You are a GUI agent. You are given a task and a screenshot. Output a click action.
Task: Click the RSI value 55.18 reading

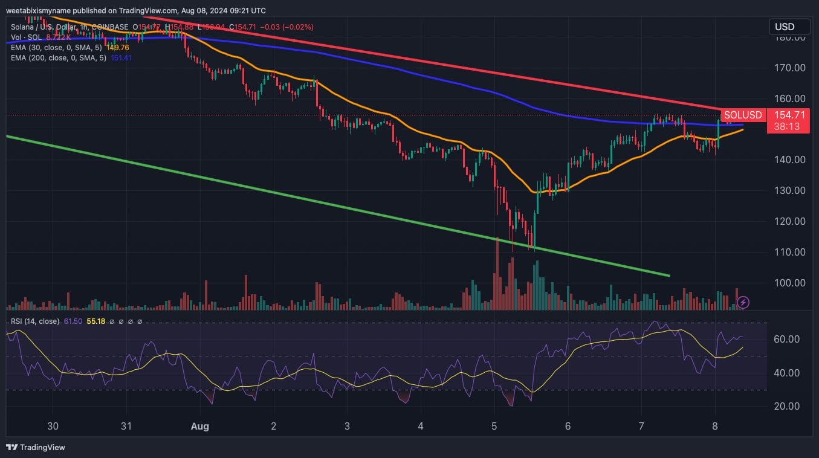[x=96, y=321]
